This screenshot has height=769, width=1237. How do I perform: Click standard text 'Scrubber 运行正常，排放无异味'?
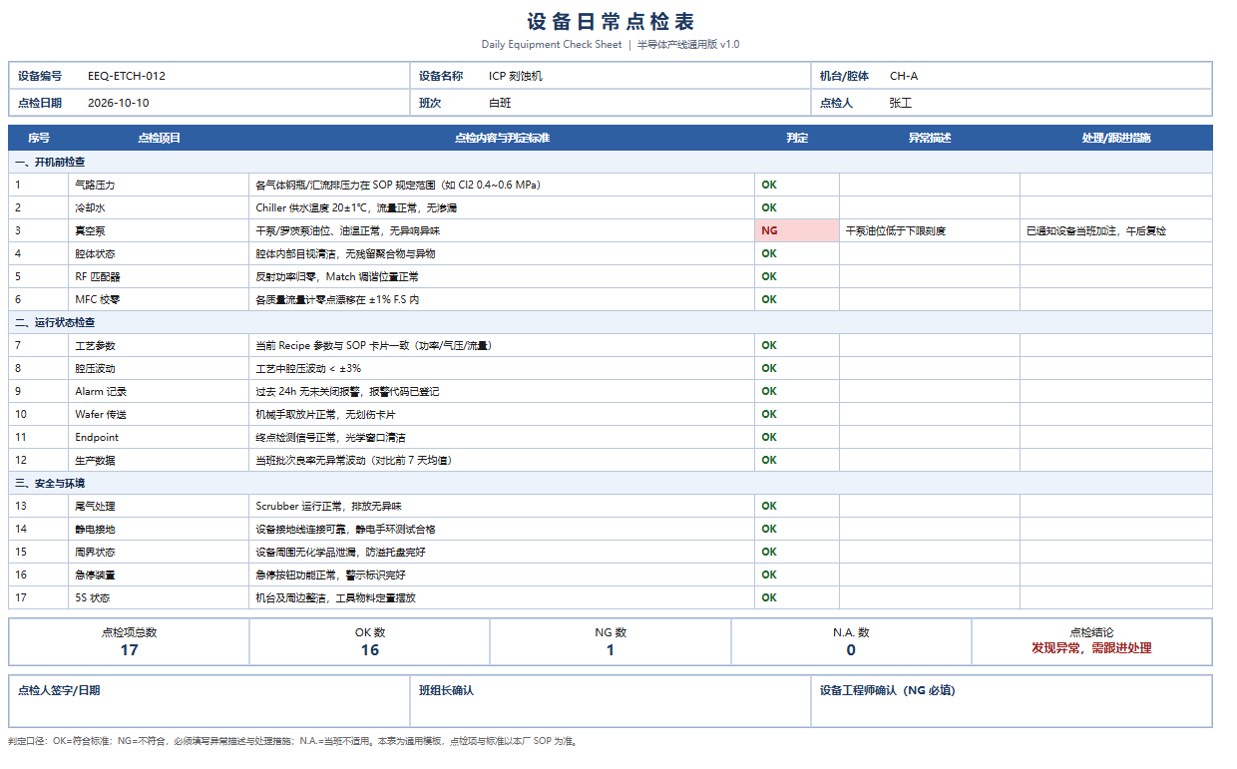pyautogui.click(x=328, y=506)
